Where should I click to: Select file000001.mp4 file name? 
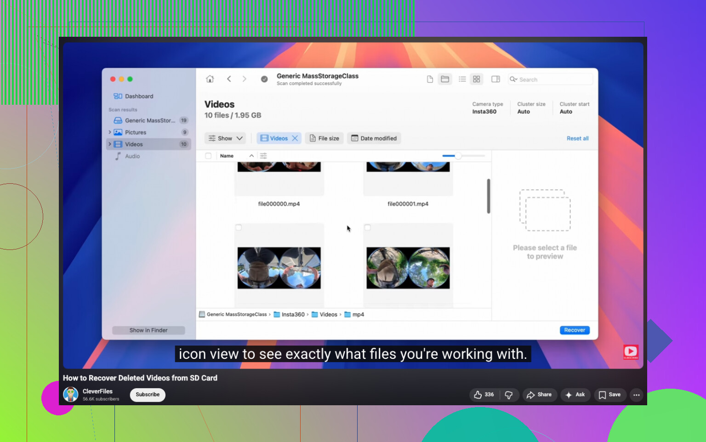pos(408,204)
